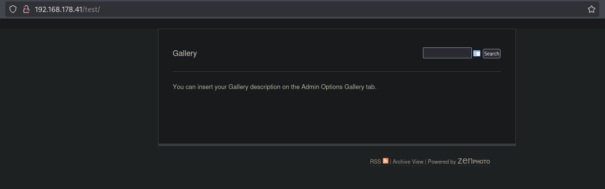Viewport: 605px width, 189px height.
Task: Click the insecure connection lock icon
Action: (26, 9)
